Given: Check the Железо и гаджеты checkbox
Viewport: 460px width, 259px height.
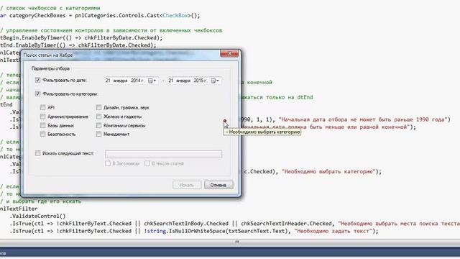Looking at the screenshot, I should [x=98, y=117].
